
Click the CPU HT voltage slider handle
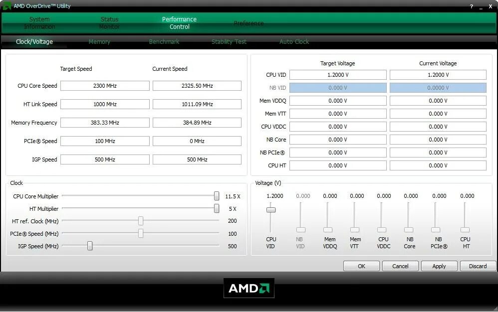(465, 230)
